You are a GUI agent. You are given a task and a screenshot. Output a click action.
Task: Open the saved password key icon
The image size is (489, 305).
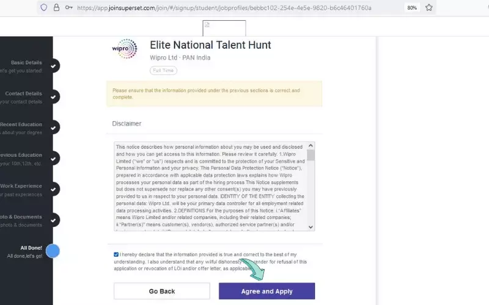[69, 7]
